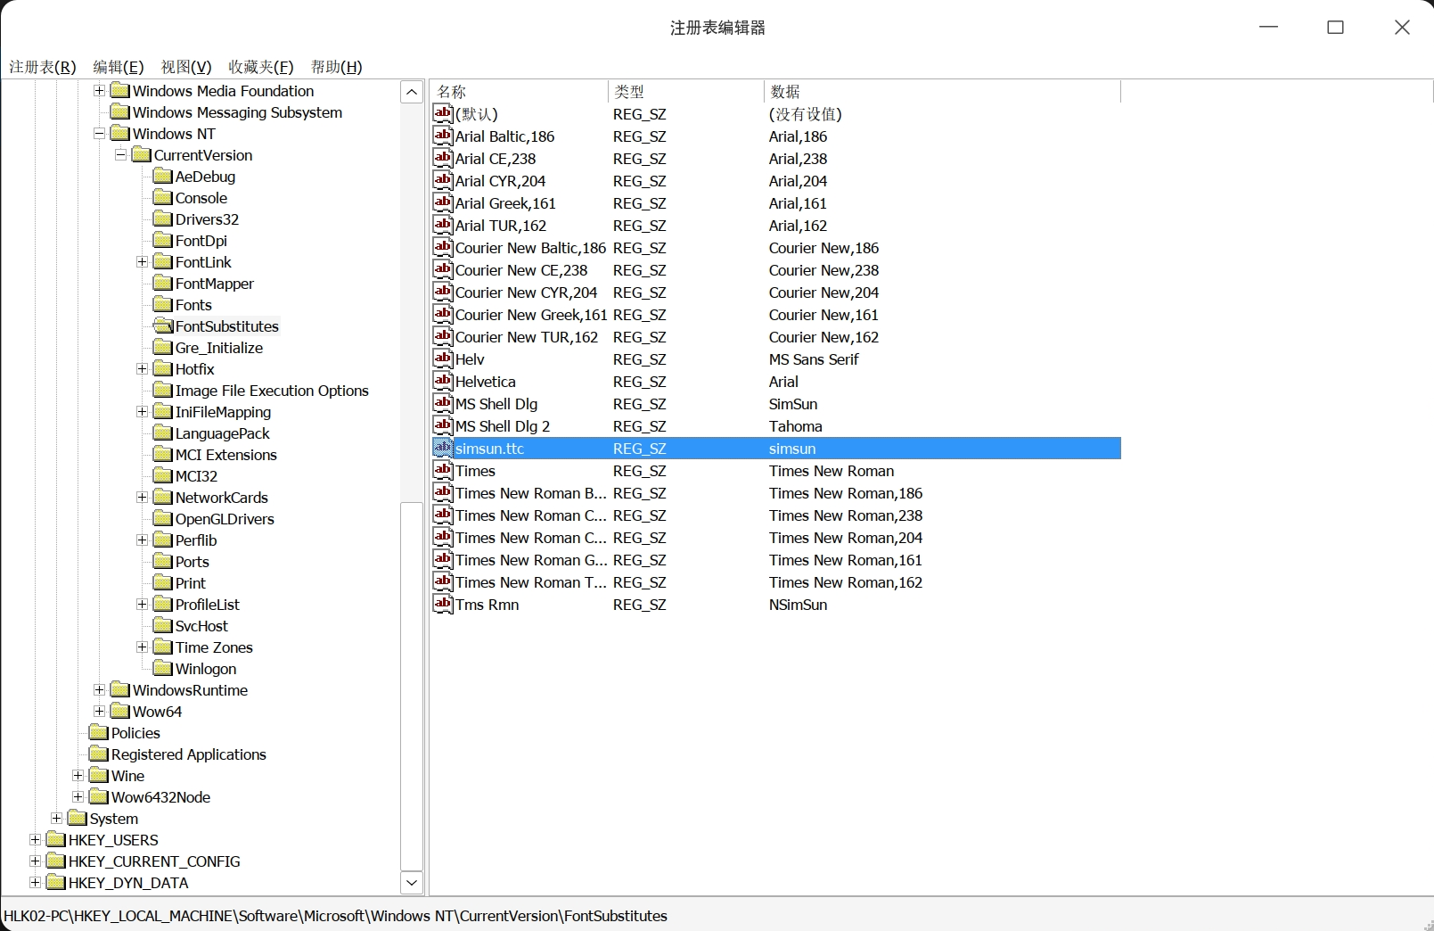The height and width of the screenshot is (931, 1434).
Task: Click the folder icon of Registered Applications
Action: point(98,754)
